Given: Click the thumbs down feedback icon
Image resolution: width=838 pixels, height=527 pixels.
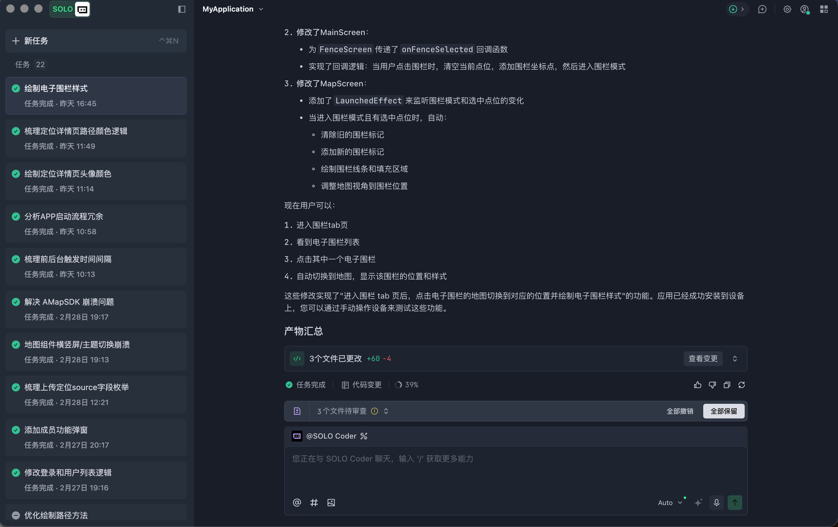Looking at the screenshot, I should pos(712,385).
